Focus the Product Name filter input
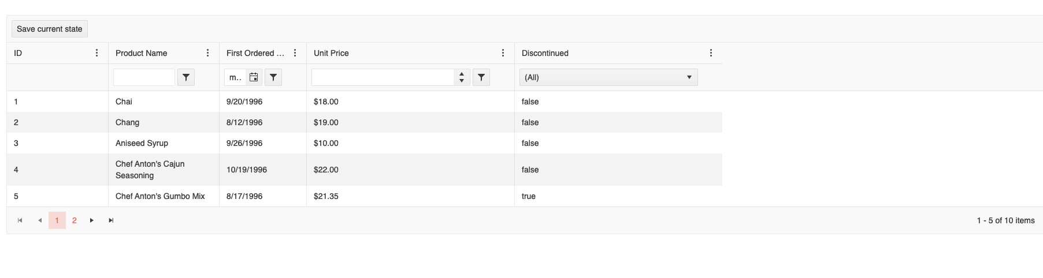Screen dimensions: 1043x278 point(144,77)
